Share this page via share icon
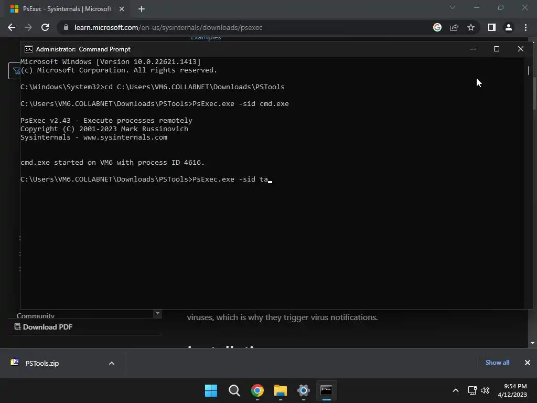The height and width of the screenshot is (403, 537). click(x=454, y=27)
